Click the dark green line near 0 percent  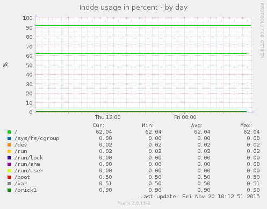pos(141,112)
